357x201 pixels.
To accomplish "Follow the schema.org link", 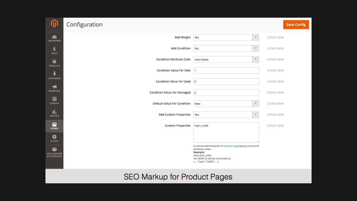I will (x=229, y=146).
